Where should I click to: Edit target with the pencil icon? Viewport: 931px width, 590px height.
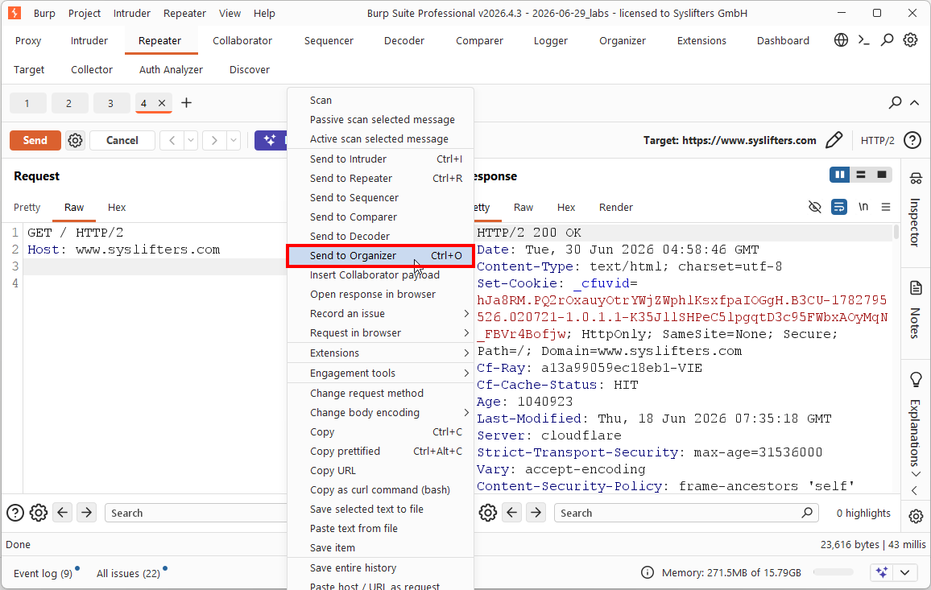[834, 140]
